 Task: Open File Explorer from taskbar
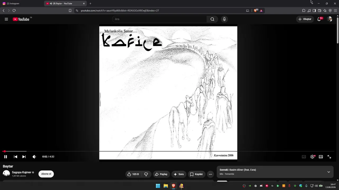166,186
